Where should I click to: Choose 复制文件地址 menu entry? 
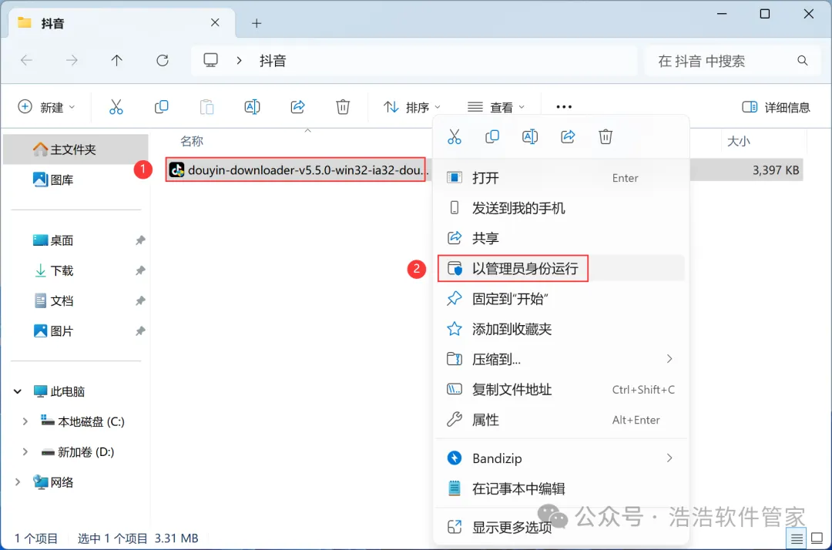[x=561, y=389]
